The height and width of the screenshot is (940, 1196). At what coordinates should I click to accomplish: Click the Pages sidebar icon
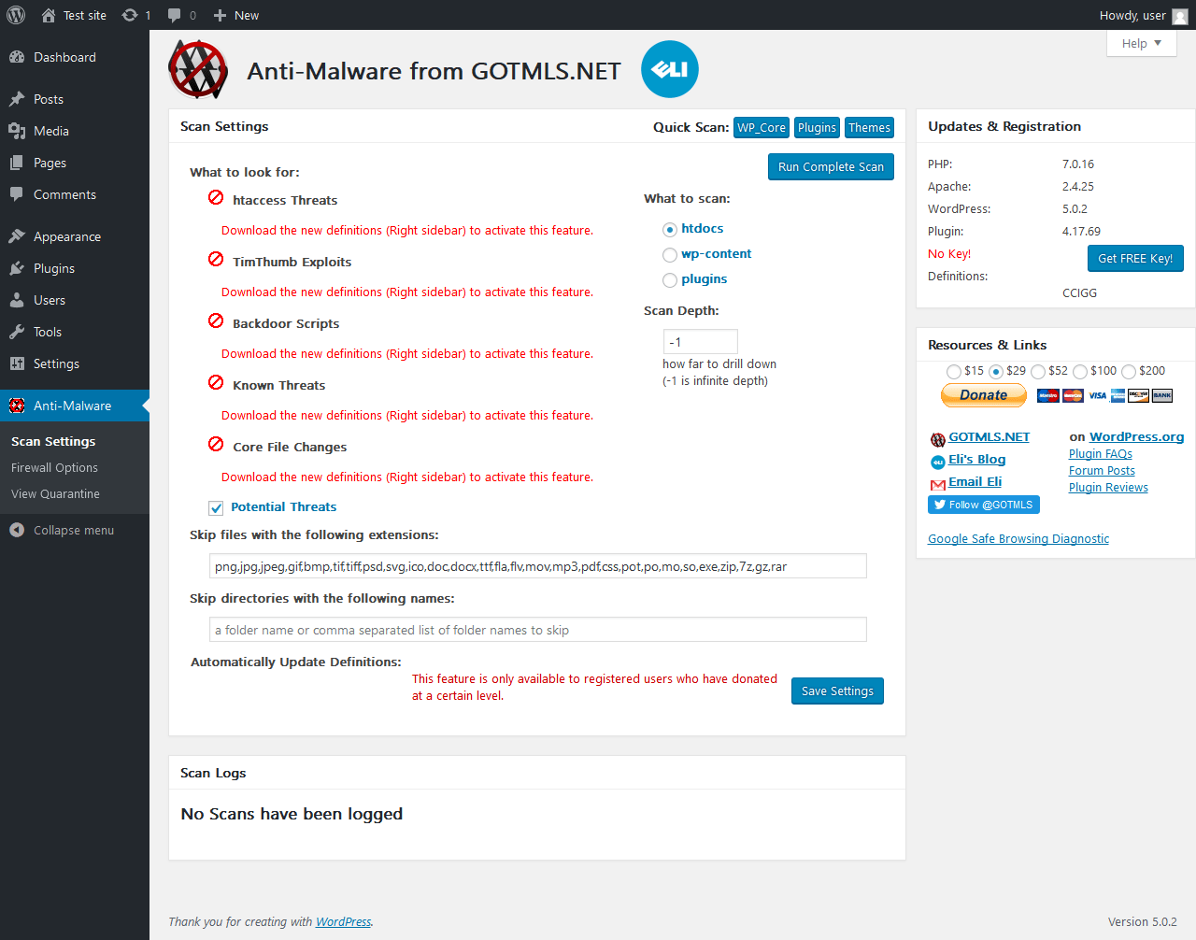pyautogui.click(x=17, y=163)
